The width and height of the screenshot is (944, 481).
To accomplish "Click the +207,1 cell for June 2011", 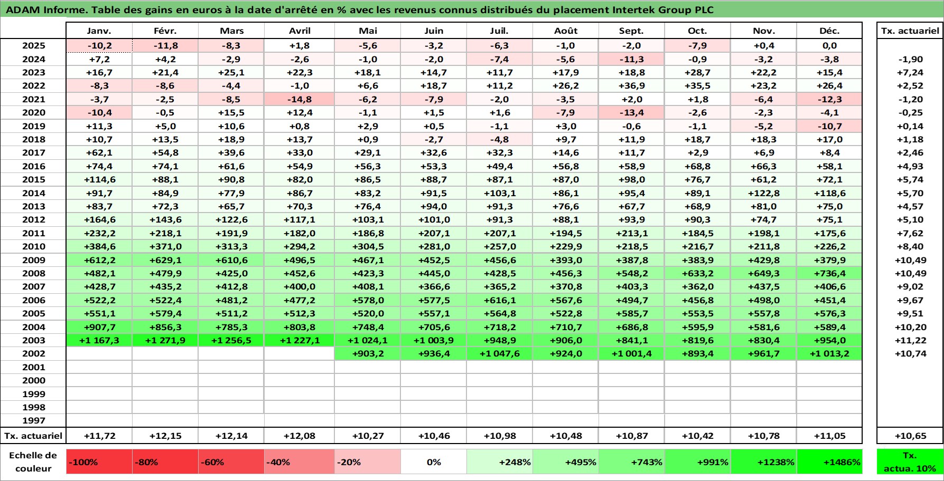I will (433, 233).
